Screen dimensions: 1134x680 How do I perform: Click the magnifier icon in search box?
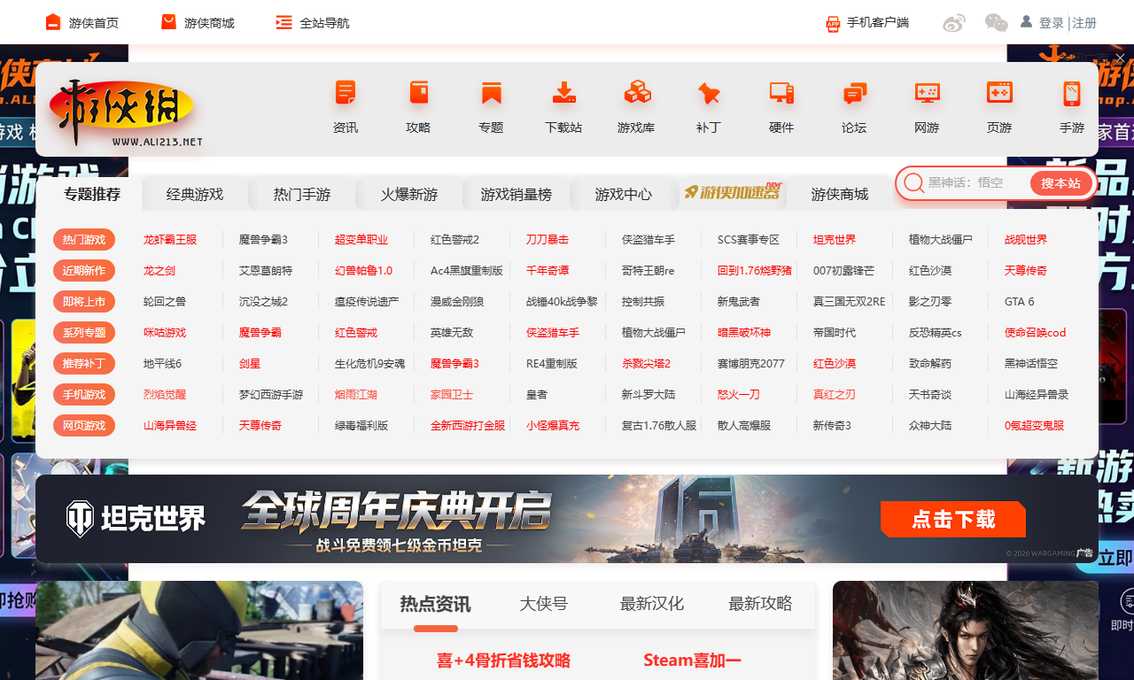click(x=913, y=183)
